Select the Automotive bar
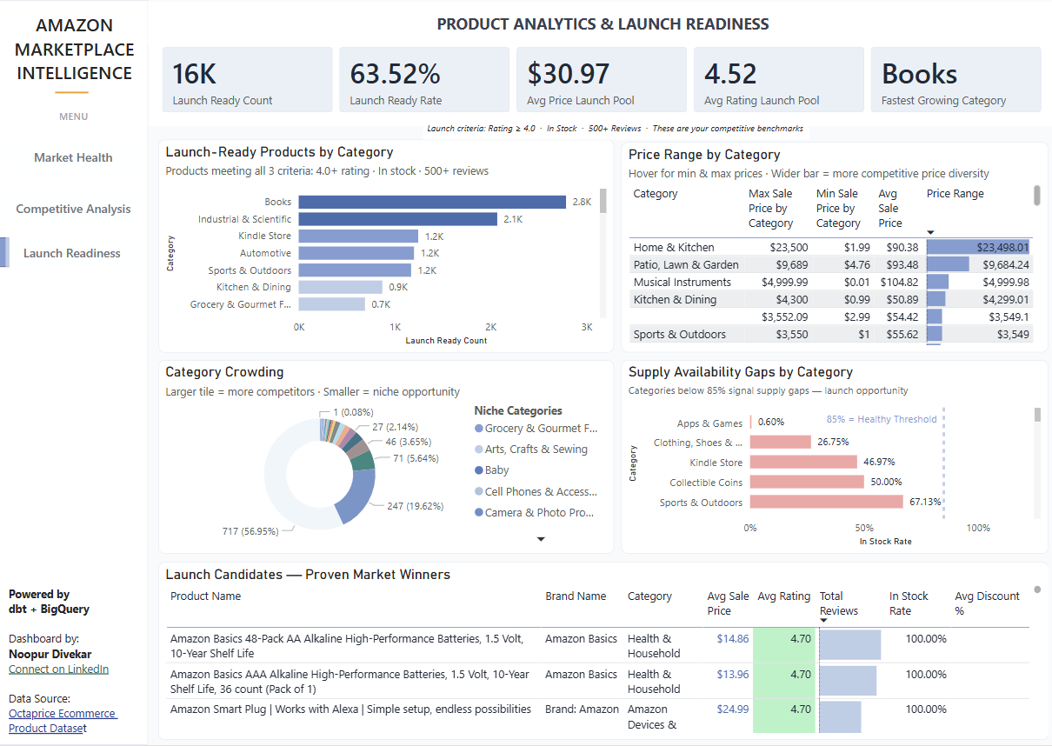Screen dimensions: 1052x746 (x=356, y=253)
